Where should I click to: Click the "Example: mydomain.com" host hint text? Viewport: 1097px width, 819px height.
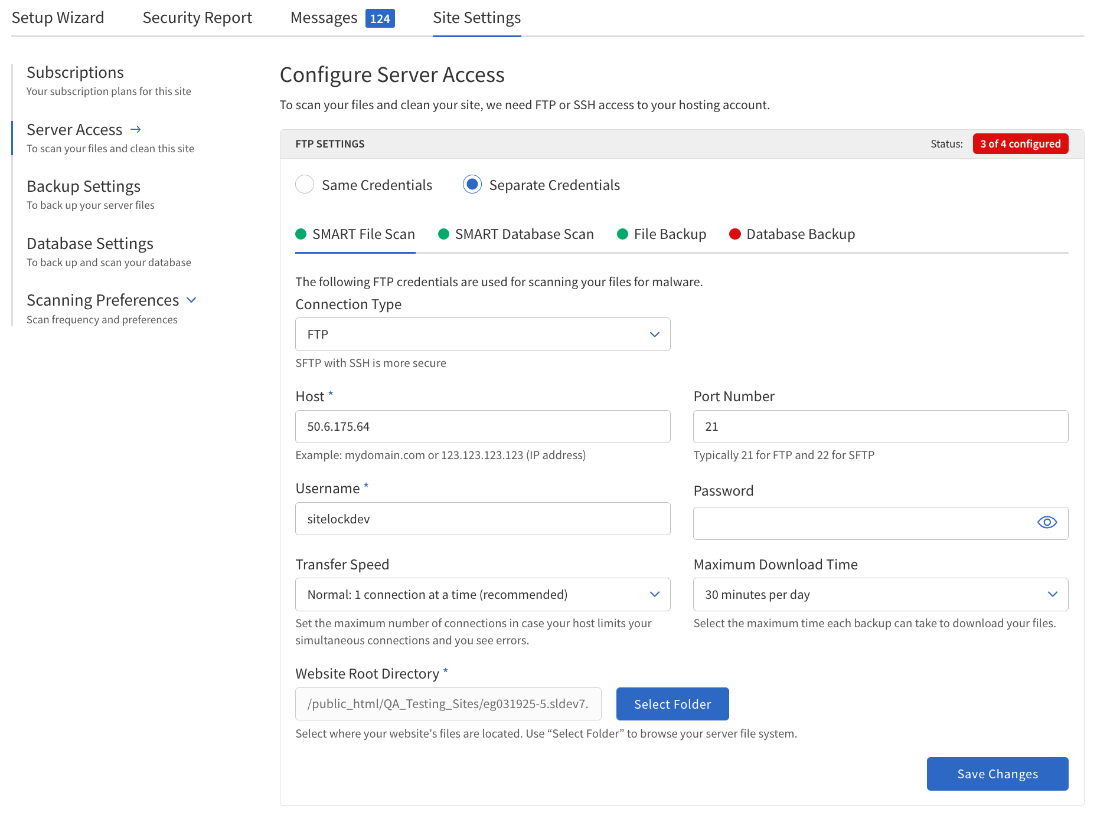click(x=440, y=455)
